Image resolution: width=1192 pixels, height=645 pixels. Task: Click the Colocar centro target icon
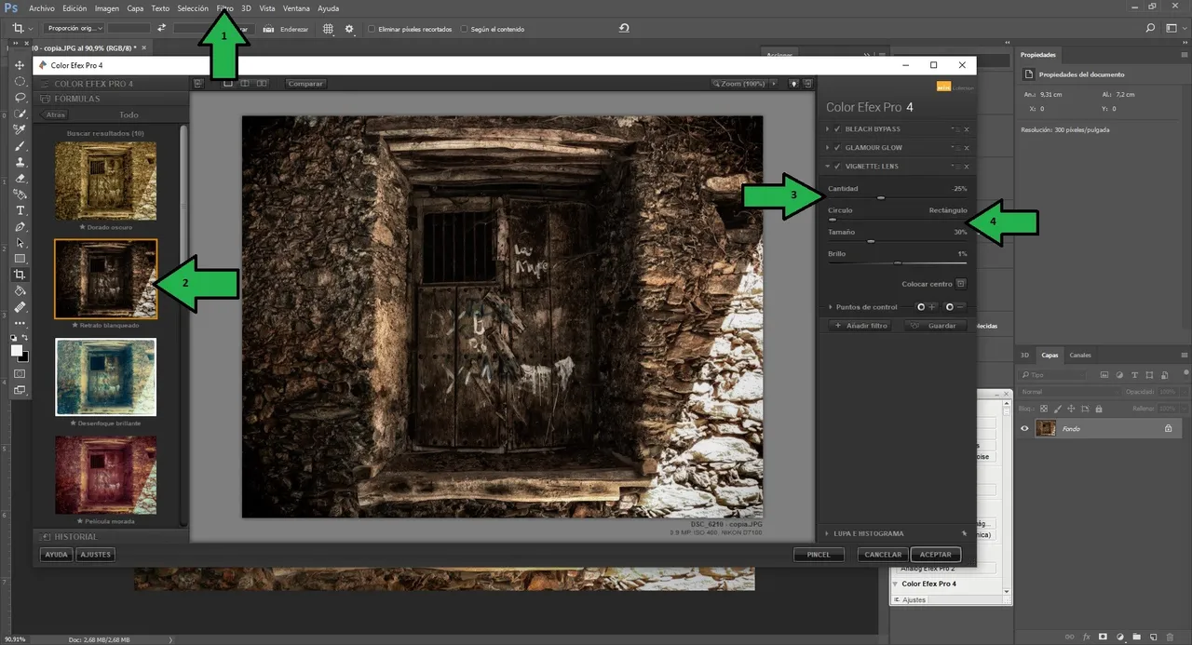pyautogui.click(x=961, y=284)
